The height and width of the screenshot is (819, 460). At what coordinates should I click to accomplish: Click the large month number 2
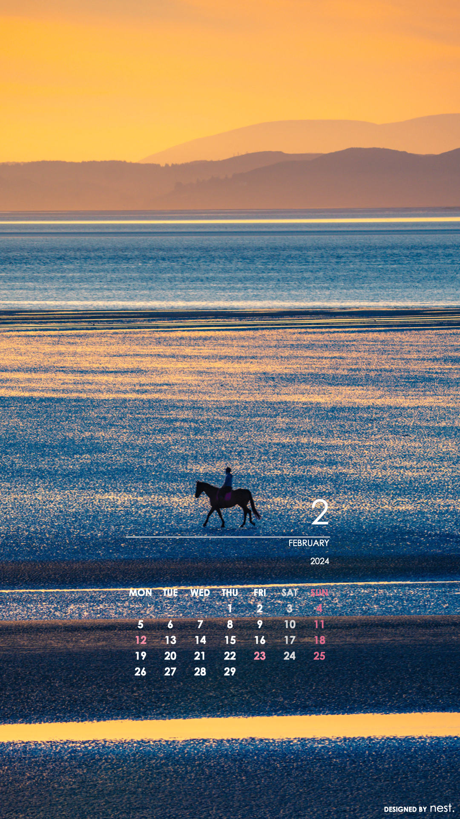tap(320, 512)
